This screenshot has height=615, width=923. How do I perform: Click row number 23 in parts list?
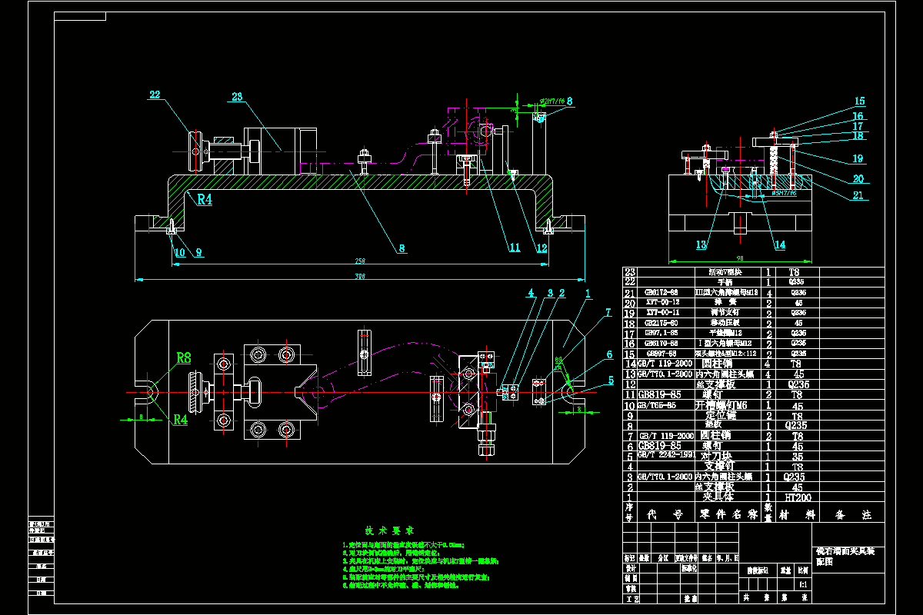coord(630,271)
